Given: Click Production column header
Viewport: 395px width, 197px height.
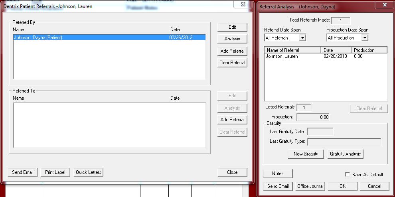Looking at the screenshot, I should click(369, 50).
